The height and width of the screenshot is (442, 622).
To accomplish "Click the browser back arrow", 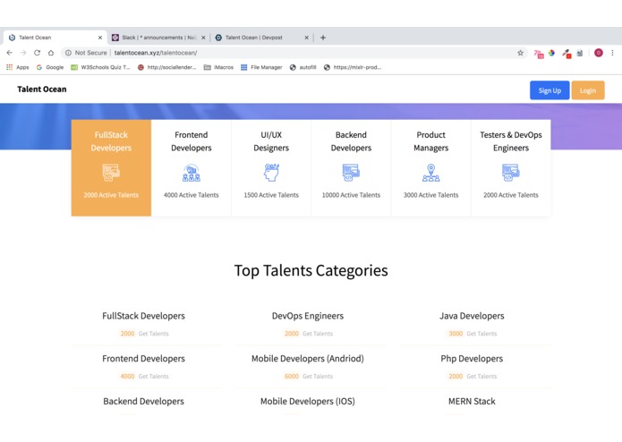I will point(10,53).
